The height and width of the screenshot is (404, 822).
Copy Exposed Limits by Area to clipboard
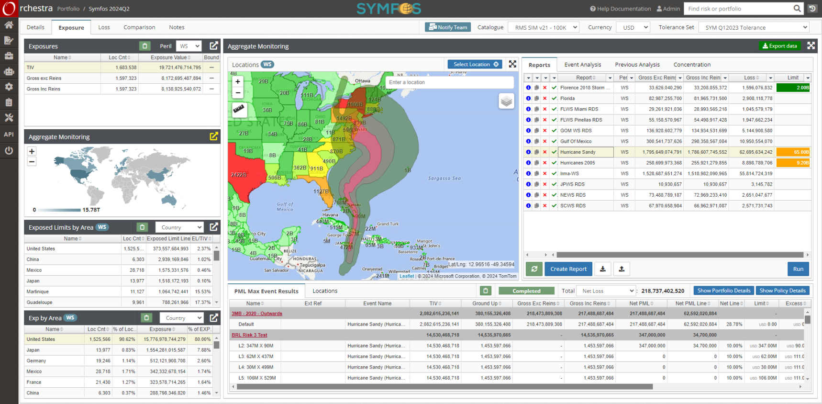coord(142,227)
